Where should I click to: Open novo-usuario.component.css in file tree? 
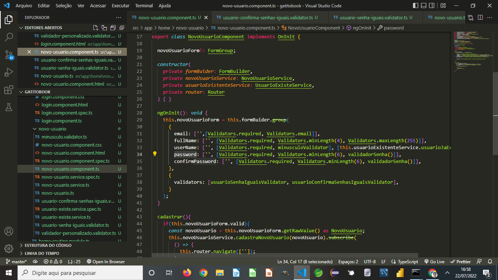coord(72,145)
